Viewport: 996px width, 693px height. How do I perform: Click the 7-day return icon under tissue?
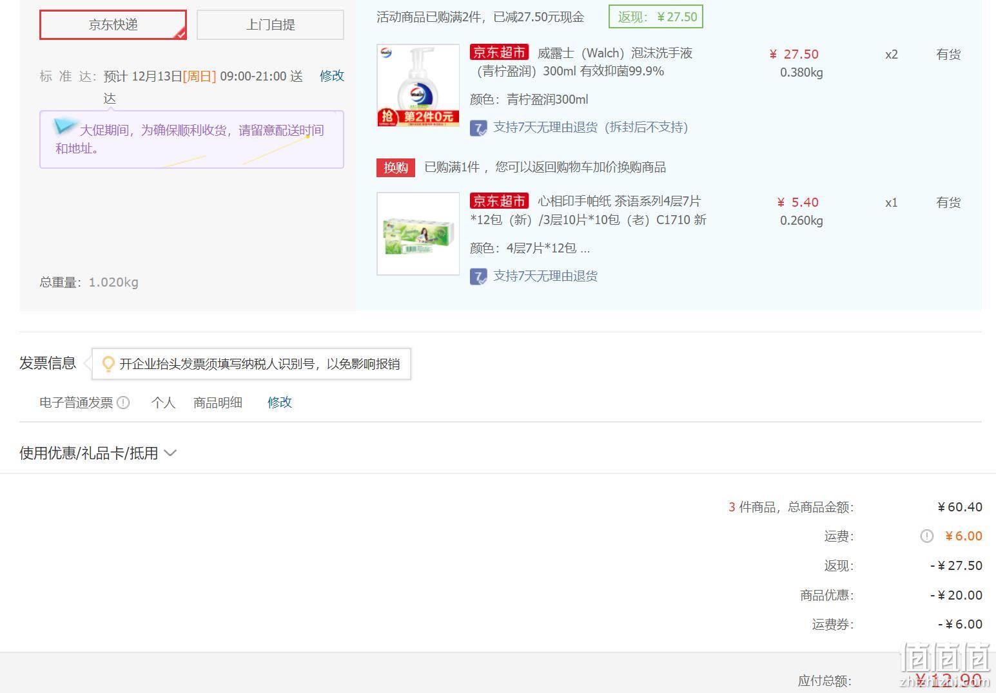click(478, 277)
